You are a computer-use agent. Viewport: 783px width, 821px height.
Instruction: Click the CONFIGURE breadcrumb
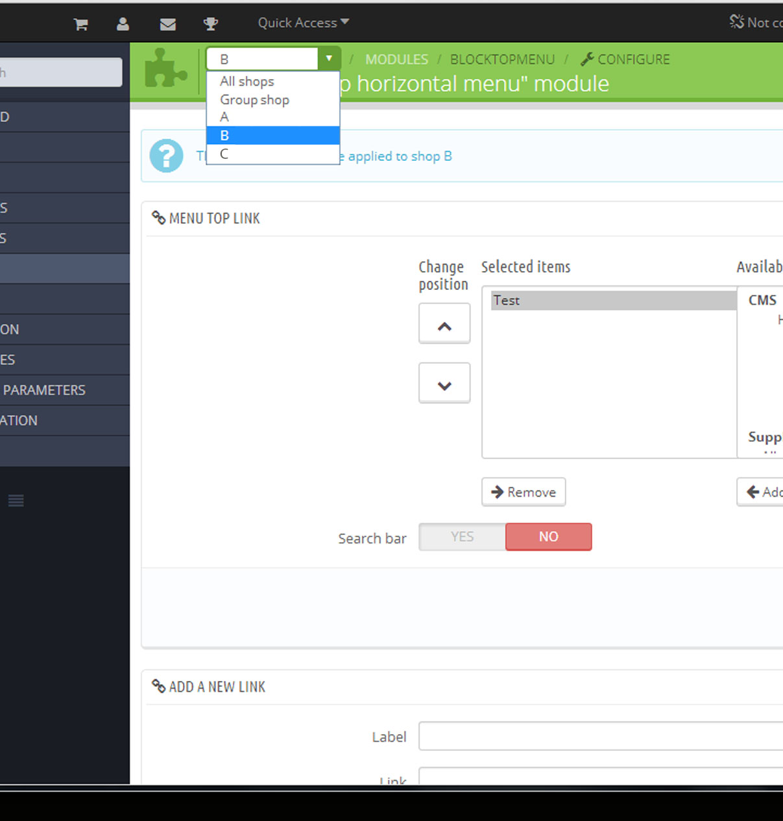click(625, 60)
